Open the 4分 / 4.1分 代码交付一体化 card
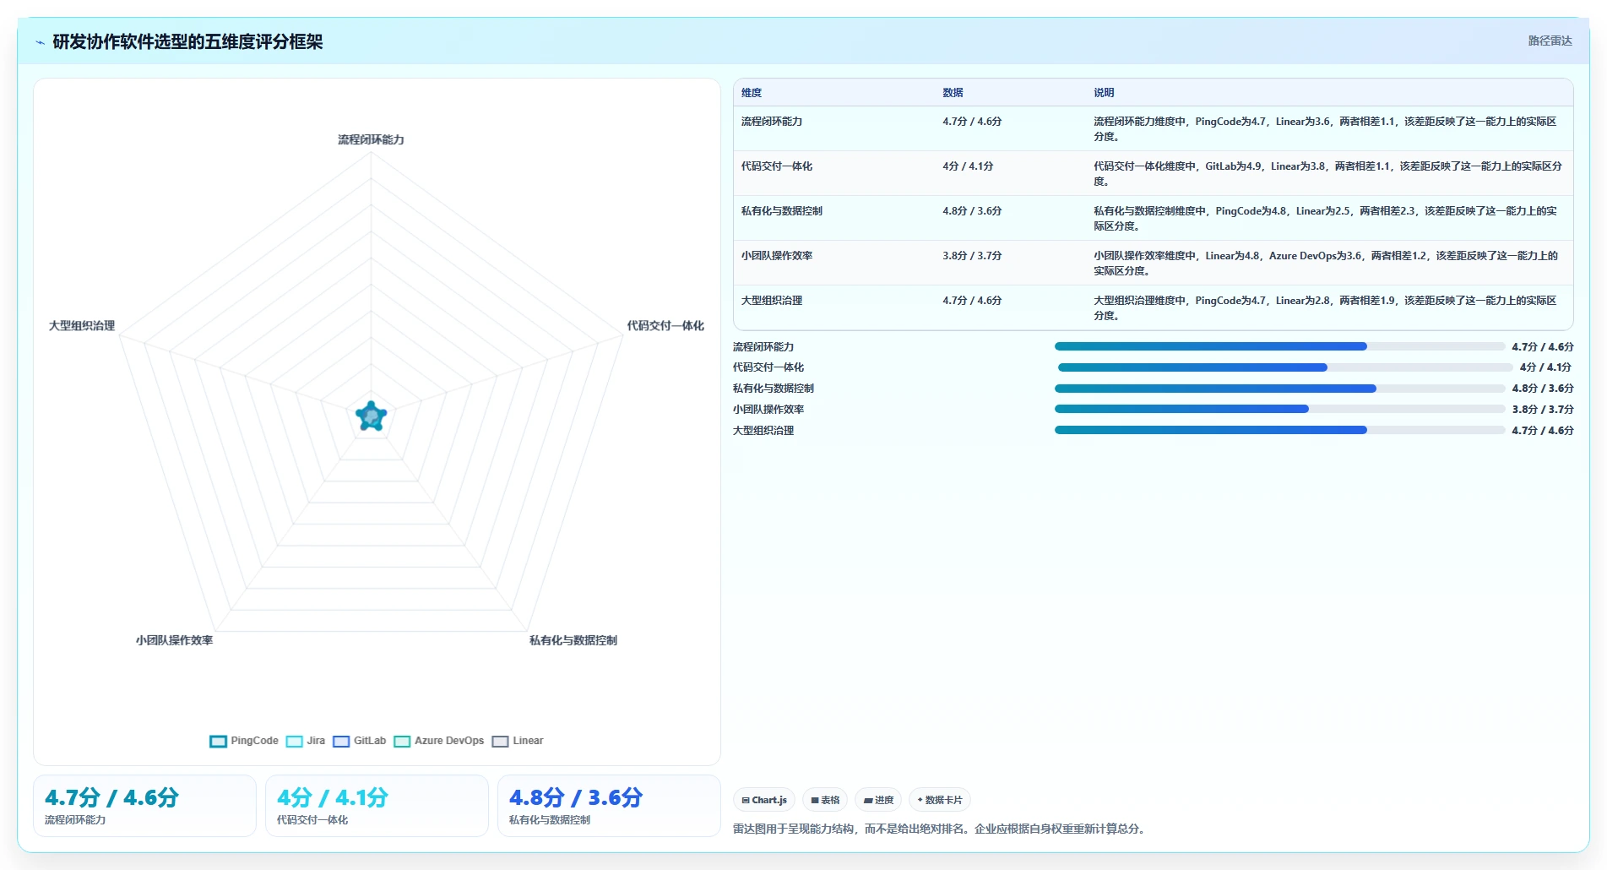 point(377,806)
